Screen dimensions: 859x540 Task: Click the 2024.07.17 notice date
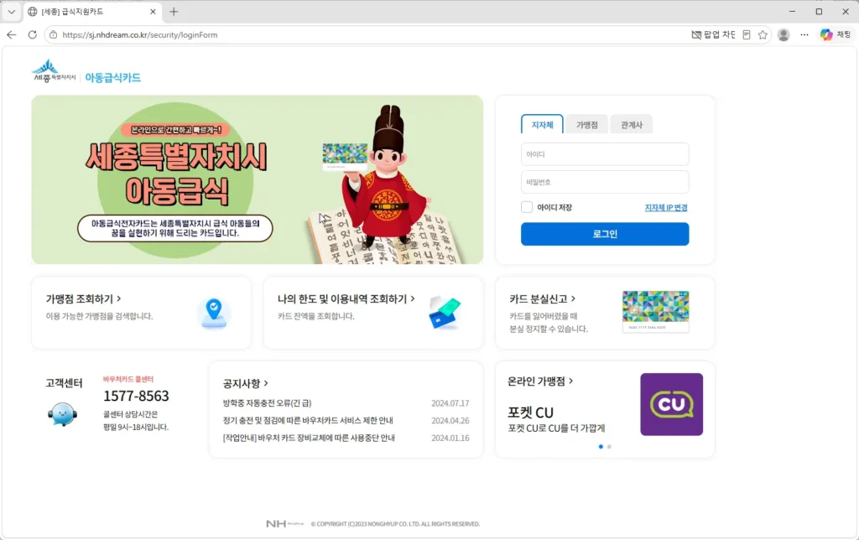[450, 403]
